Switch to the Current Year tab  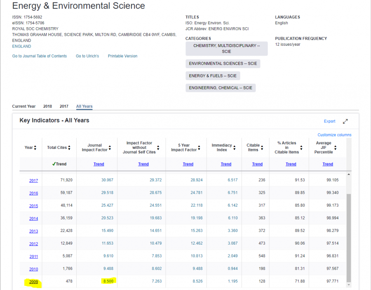pyautogui.click(x=24, y=106)
